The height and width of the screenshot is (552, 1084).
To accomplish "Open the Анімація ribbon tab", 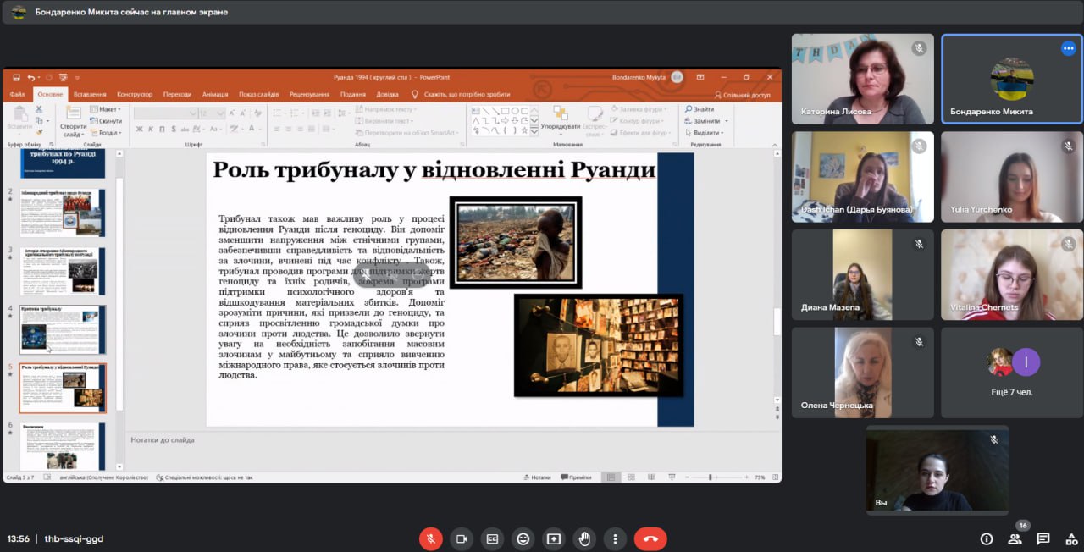I will click(215, 95).
